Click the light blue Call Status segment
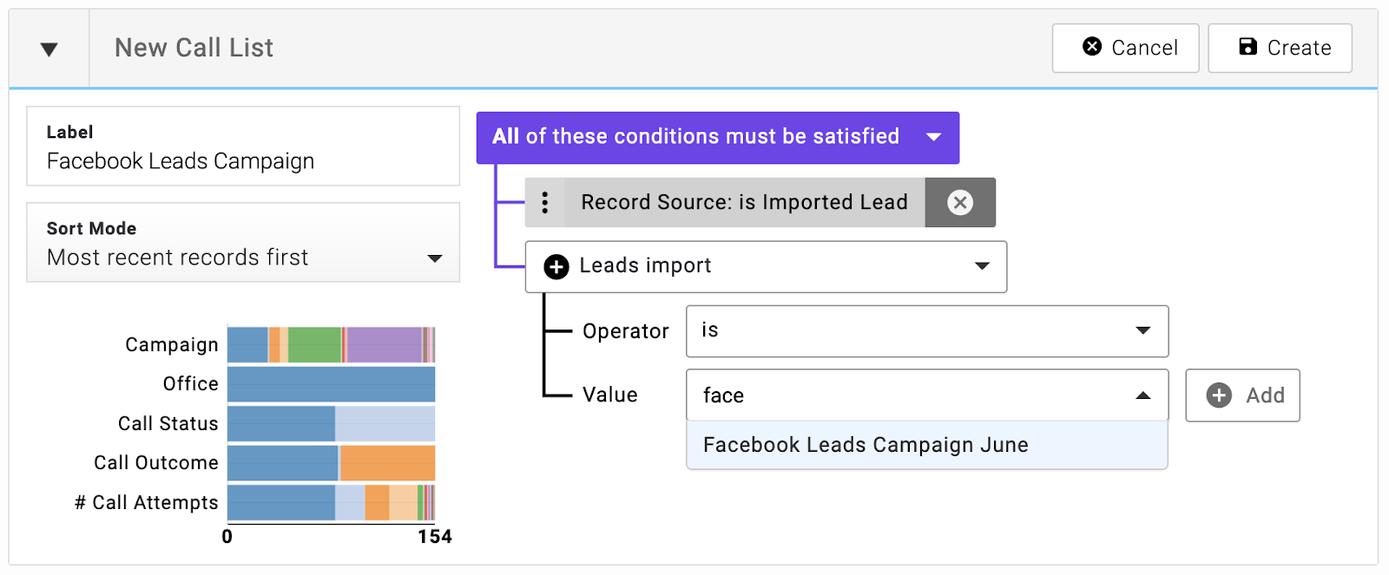Image resolution: width=1389 pixels, height=575 pixels. [x=385, y=423]
